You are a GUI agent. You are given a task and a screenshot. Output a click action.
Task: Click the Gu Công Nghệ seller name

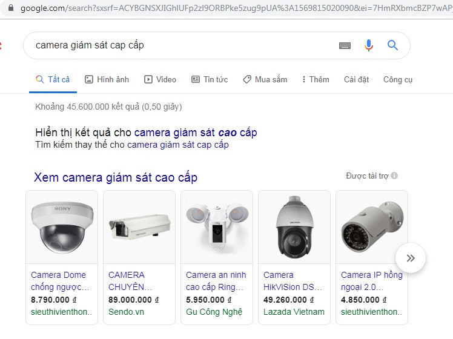[214, 312]
